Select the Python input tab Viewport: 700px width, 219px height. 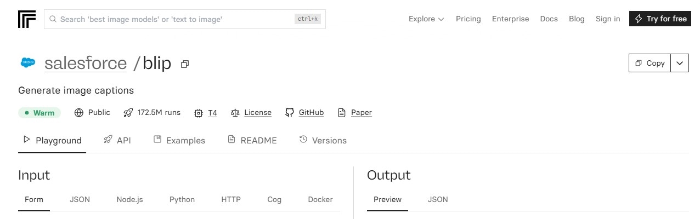(182, 199)
